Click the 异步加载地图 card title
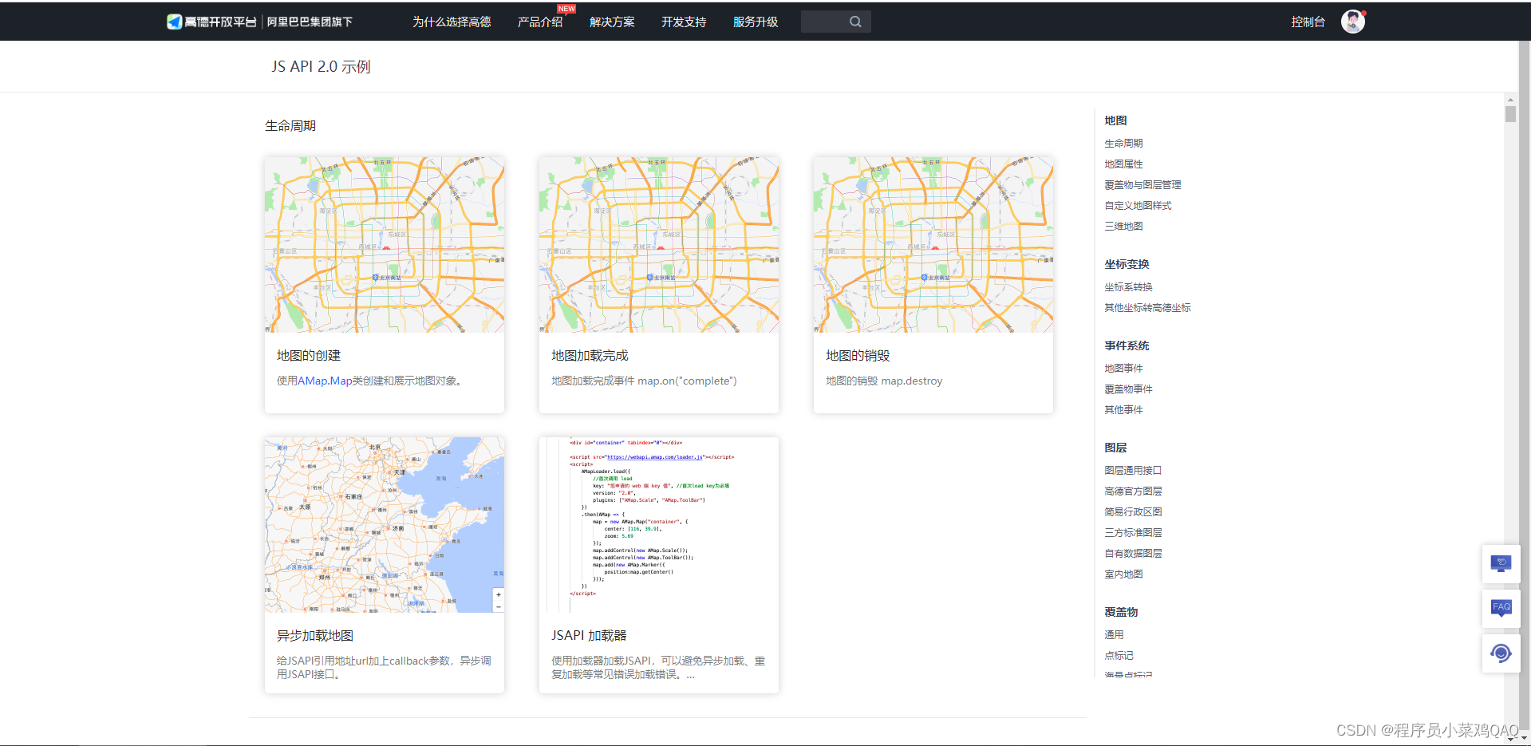 315,635
